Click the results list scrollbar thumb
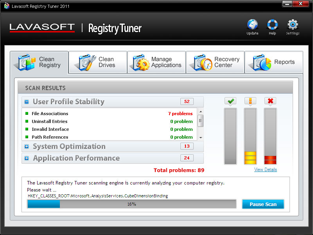This screenshot has width=313, height=235. click(x=201, y=121)
